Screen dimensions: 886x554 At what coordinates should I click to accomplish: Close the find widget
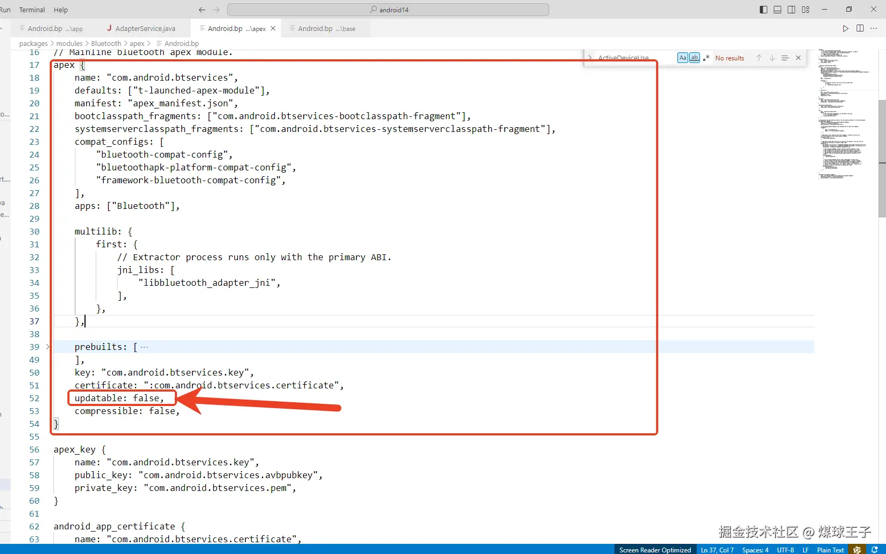[x=798, y=58]
